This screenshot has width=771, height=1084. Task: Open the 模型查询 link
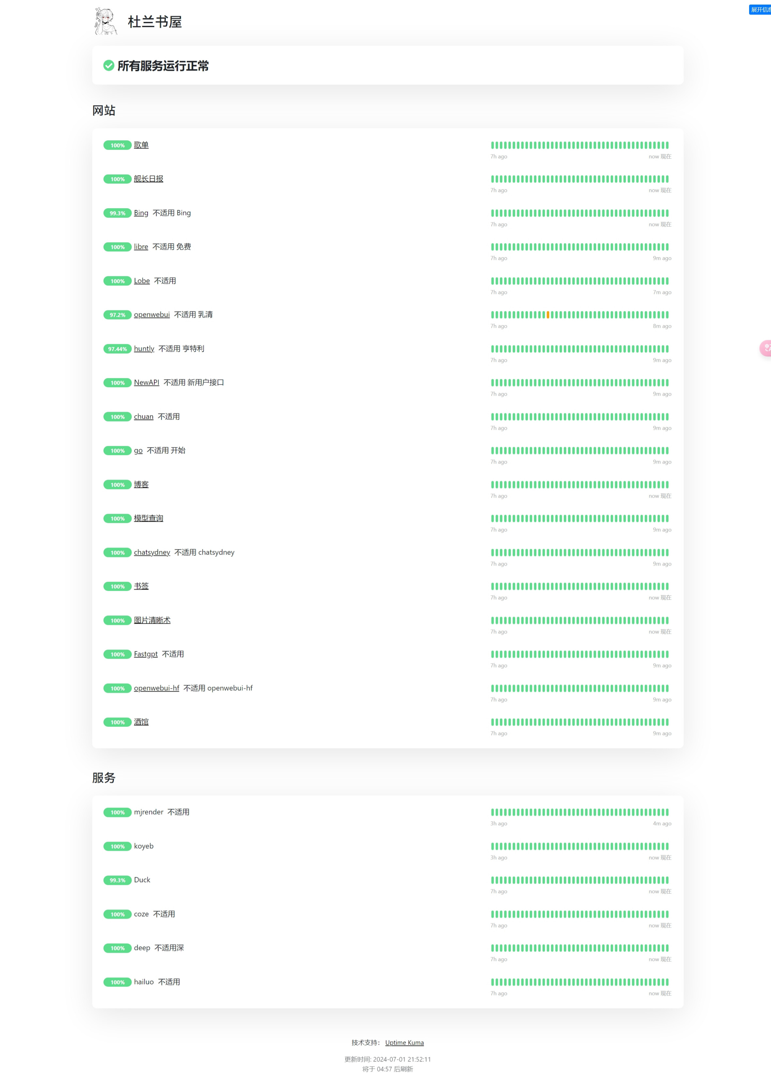pos(148,518)
